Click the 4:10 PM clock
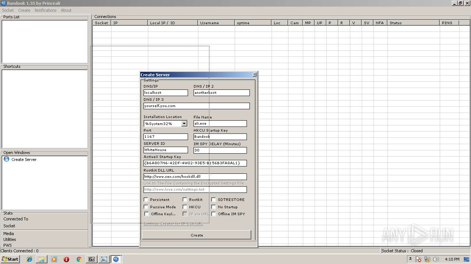471x264 pixels. tap(452, 259)
